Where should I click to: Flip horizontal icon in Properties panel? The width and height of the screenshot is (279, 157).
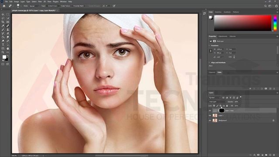(230, 57)
